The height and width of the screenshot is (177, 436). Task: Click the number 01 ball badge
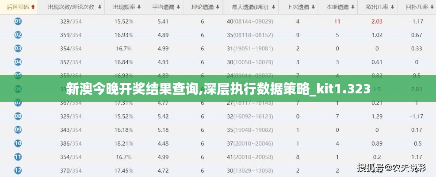coord(18,21)
